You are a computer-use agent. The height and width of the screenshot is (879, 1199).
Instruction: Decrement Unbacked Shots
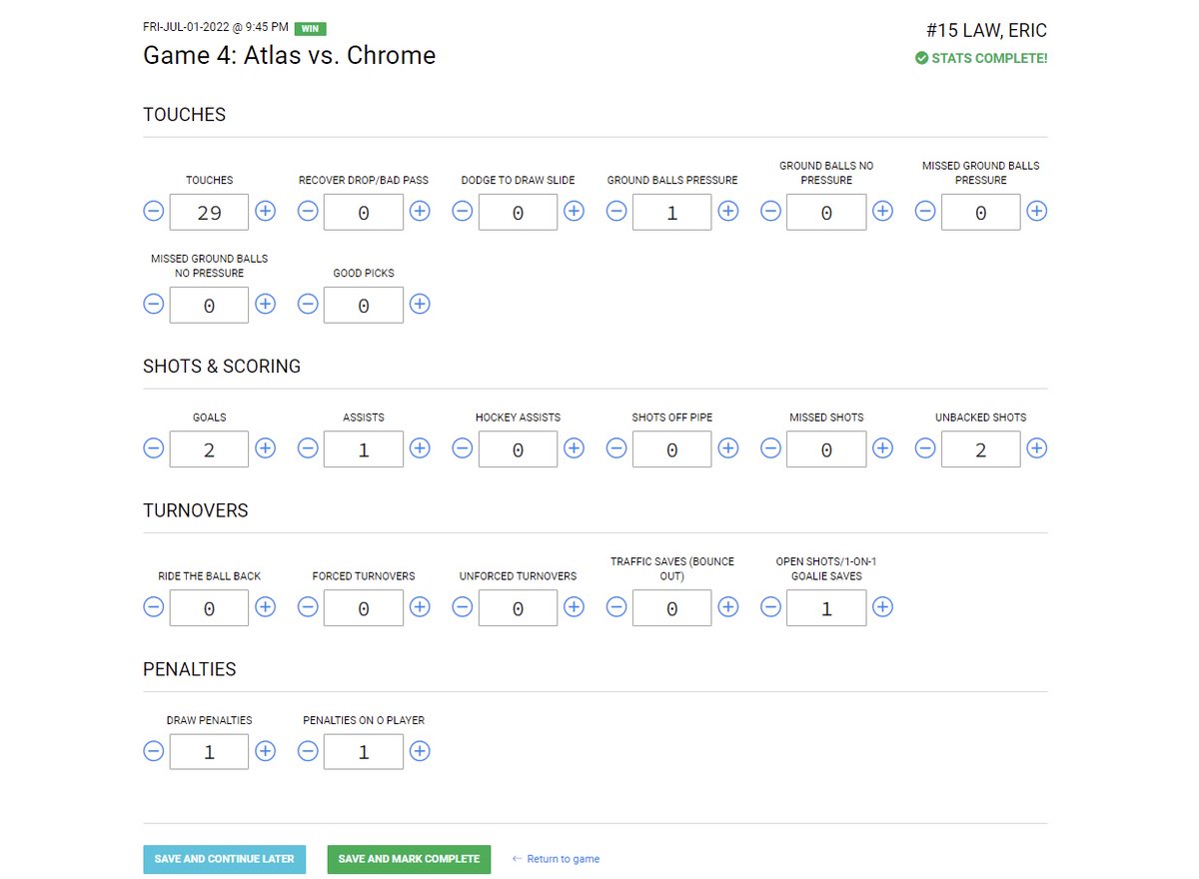pyautogui.click(x=925, y=448)
